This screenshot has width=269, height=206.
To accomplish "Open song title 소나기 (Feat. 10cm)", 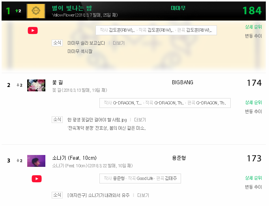I will [x=75, y=158].
